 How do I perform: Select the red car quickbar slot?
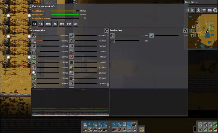point(129,129)
